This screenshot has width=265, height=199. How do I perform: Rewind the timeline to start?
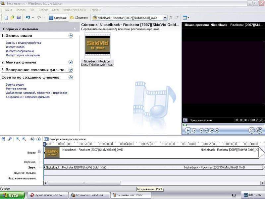coord(32,139)
